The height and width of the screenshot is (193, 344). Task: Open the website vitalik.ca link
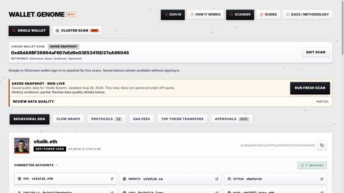click(x=171, y=179)
